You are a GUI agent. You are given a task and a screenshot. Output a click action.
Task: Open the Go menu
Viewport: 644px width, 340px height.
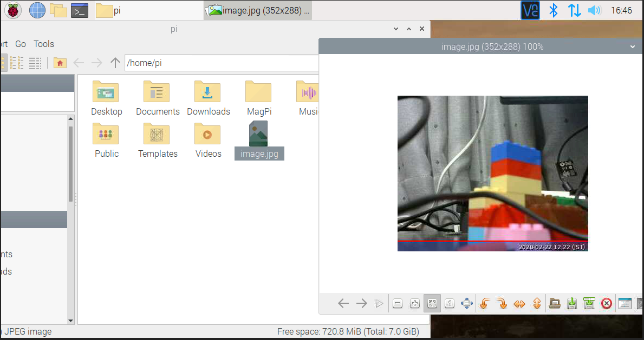[21, 44]
